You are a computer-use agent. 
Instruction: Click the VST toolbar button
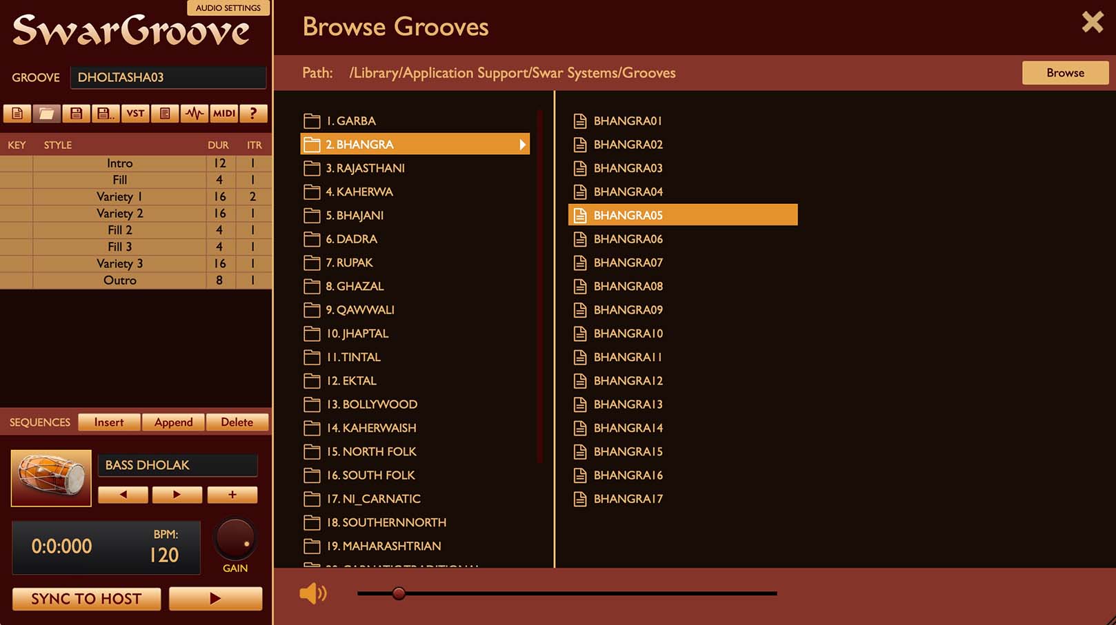(135, 114)
